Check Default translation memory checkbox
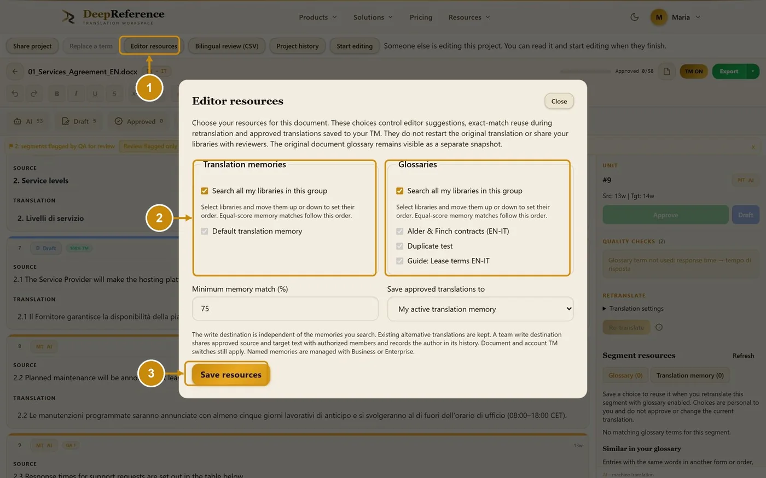766x478 pixels. (205, 231)
